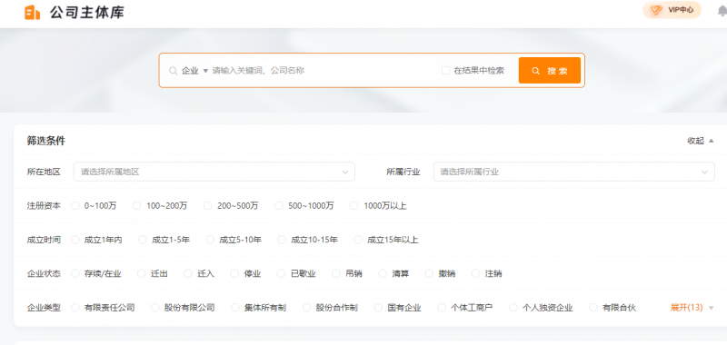727x345 pixels.
Task: Filter by company type 股份有限公司
Action: pyautogui.click(x=155, y=308)
